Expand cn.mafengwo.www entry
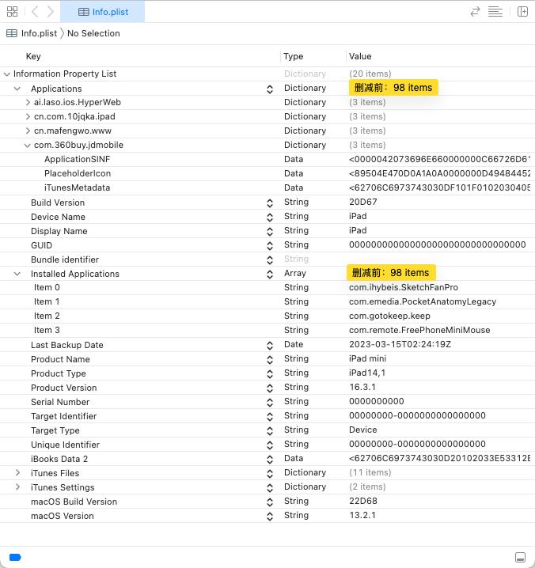Viewport: 535px width, 568px height. pyautogui.click(x=28, y=131)
